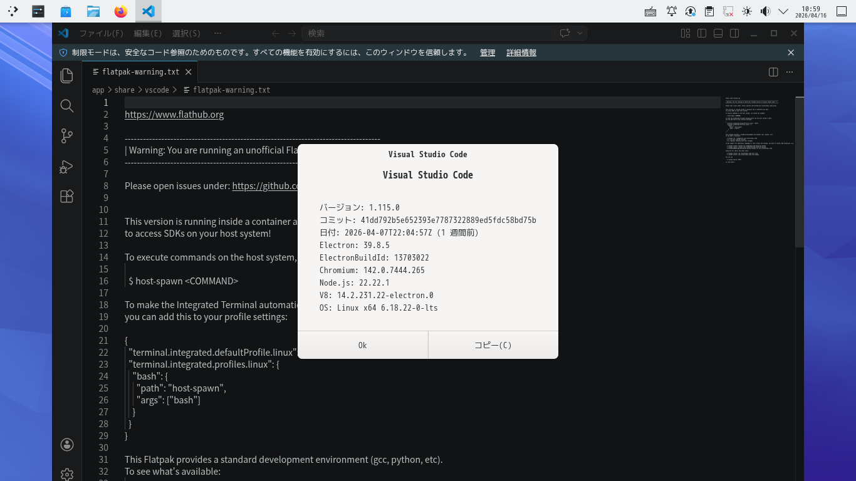The width and height of the screenshot is (856, 481).
Task: Select the vscode breadcrumb segment
Action: [157, 90]
